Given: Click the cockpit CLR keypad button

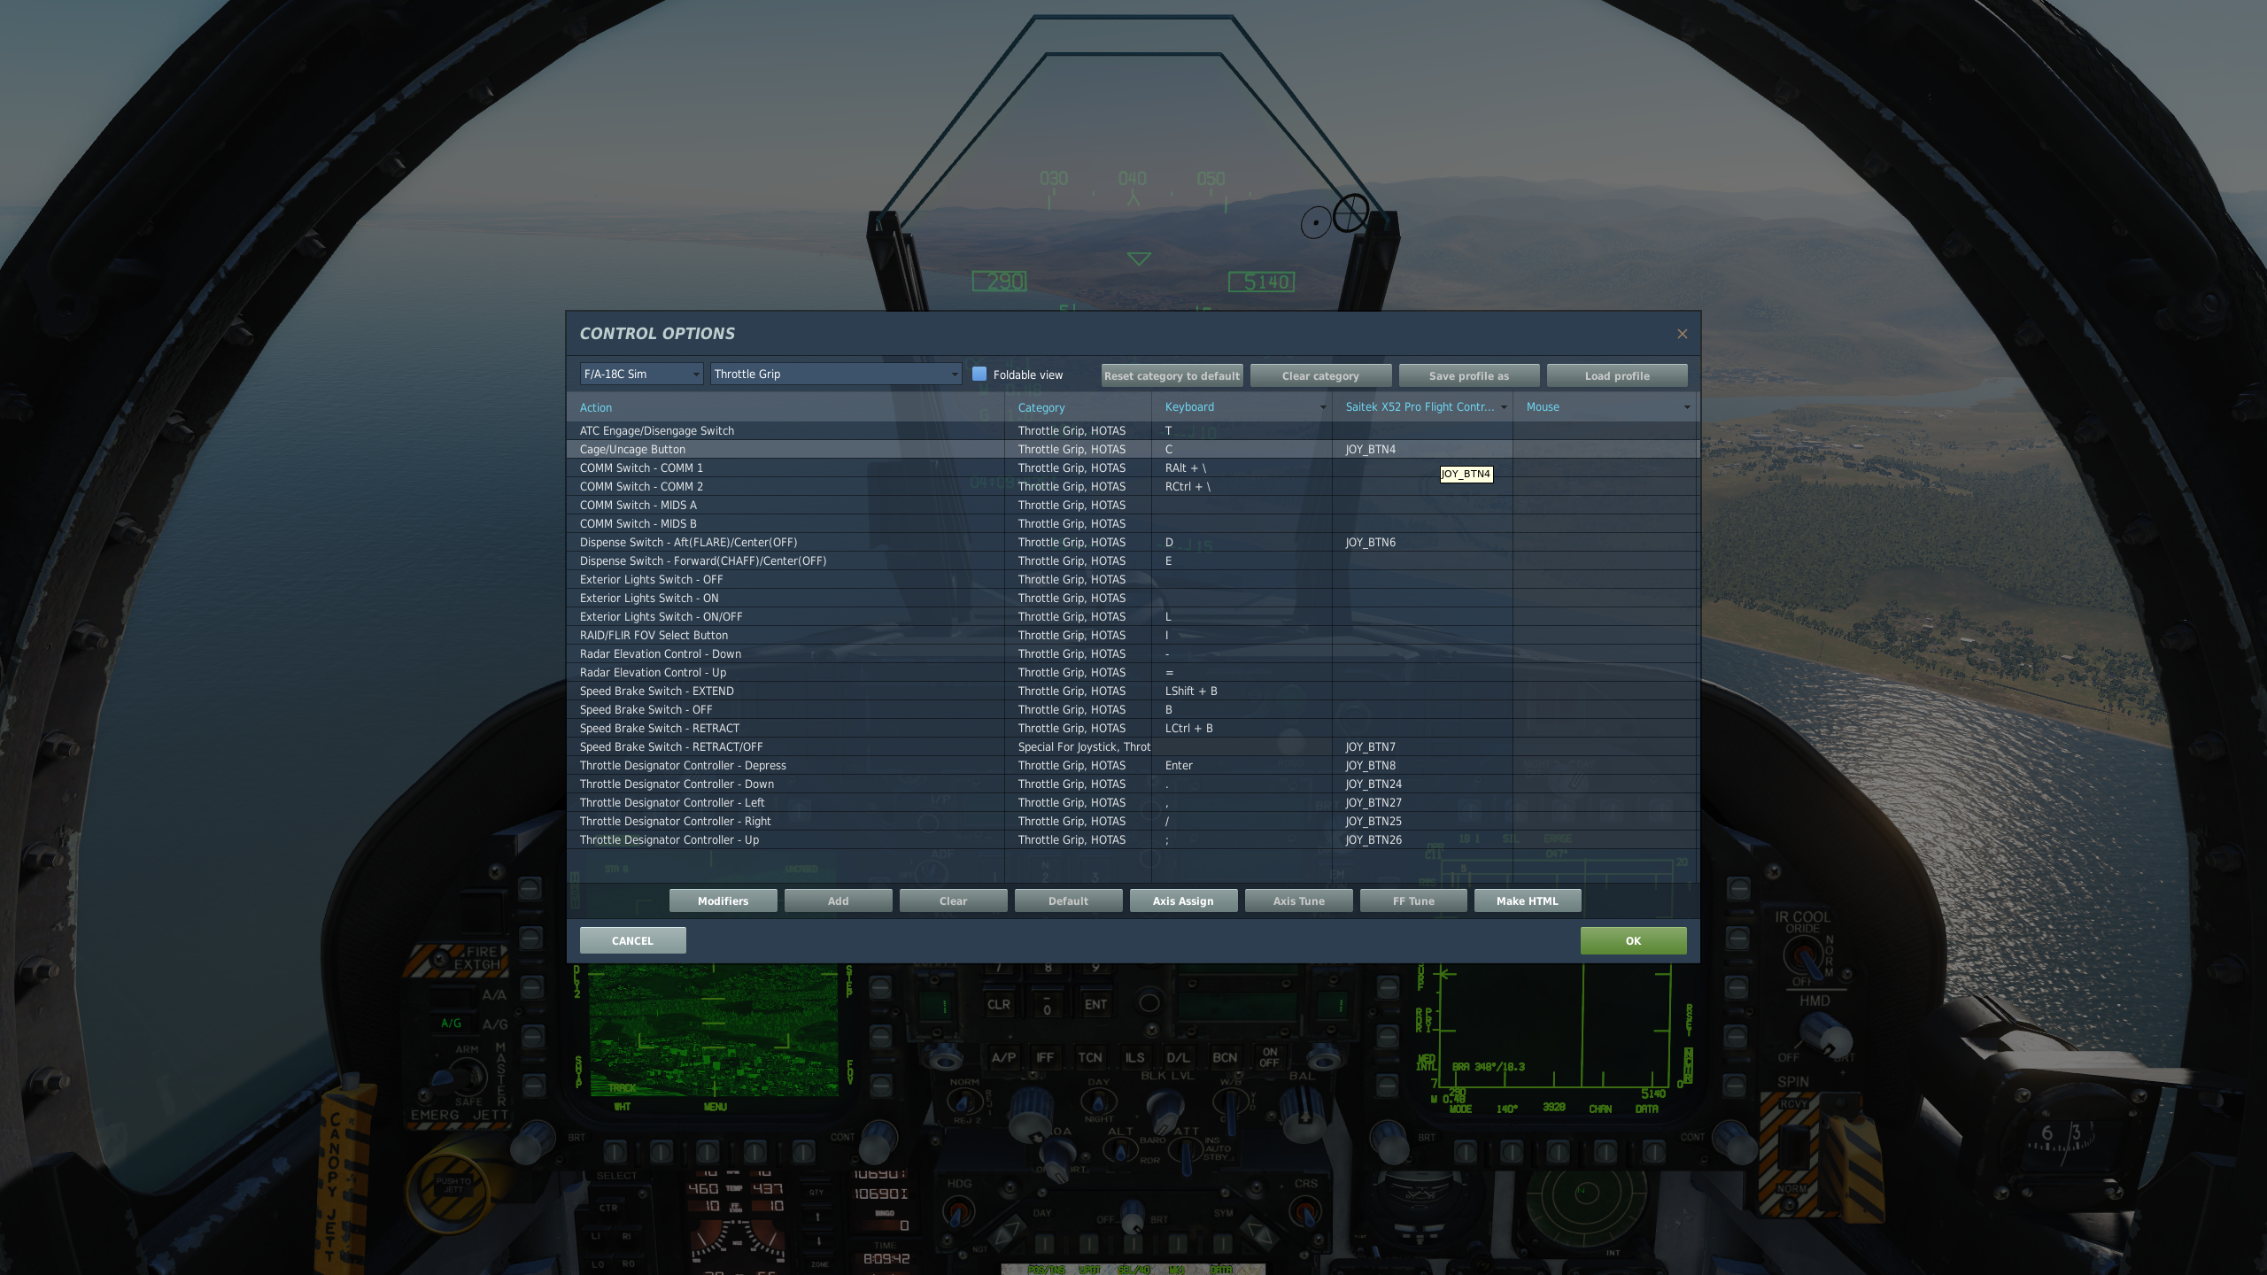Looking at the screenshot, I should pos(999,1004).
